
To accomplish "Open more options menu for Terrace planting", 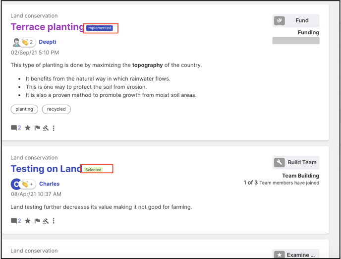I will pos(54,128).
